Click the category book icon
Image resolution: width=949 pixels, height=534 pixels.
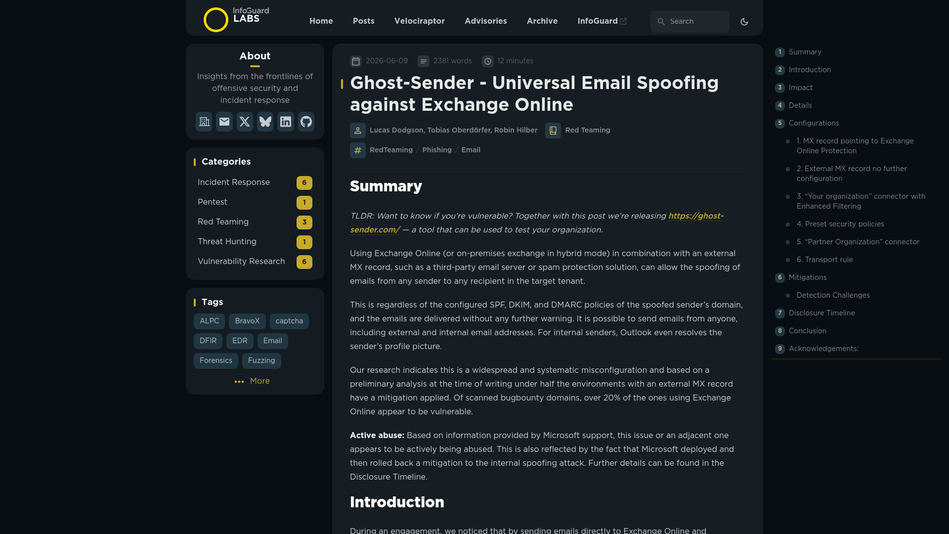point(553,131)
